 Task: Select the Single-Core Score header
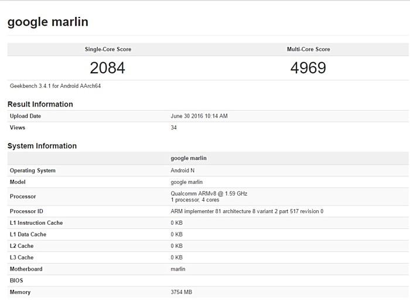coord(108,49)
